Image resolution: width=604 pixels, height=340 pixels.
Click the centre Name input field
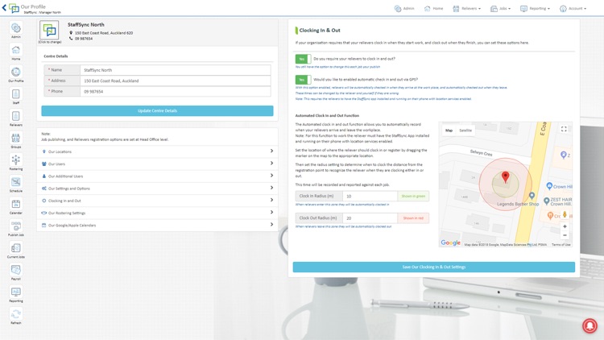tap(176, 70)
